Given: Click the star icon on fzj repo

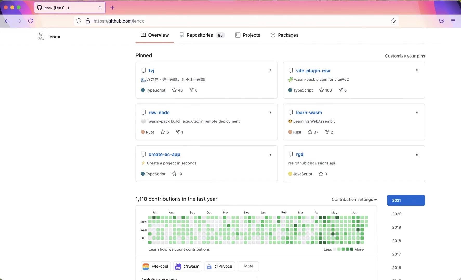Looking at the screenshot, I should 174,90.
